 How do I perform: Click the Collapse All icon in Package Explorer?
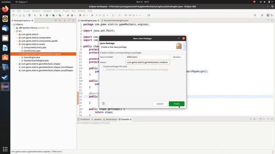point(56,21)
